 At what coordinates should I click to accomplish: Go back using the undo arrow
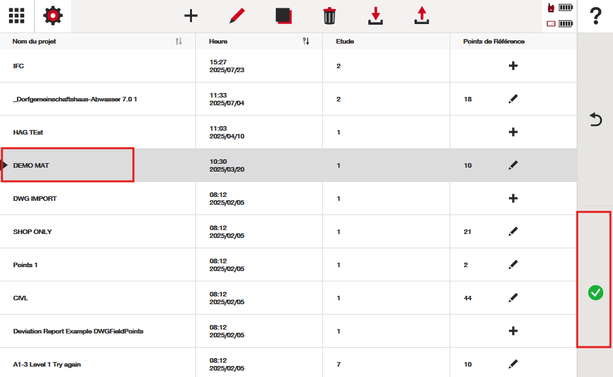(x=595, y=120)
